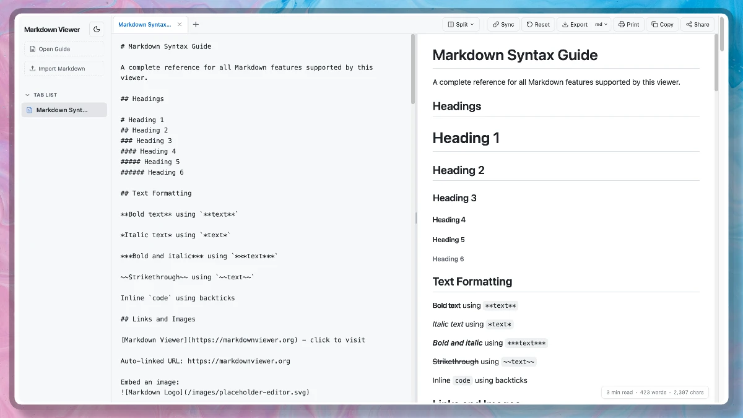Click the '## Text Formatting' line in editor
743x418 pixels.
[156, 193]
